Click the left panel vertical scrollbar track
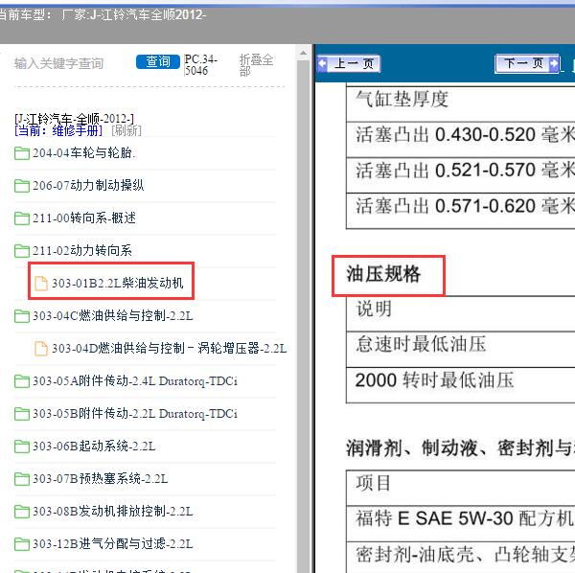 tap(303, 315)
